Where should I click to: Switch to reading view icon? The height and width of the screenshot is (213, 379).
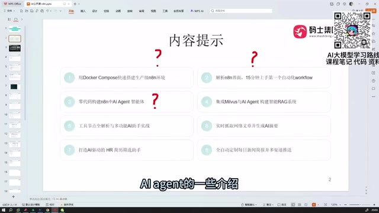pos(306,205)
